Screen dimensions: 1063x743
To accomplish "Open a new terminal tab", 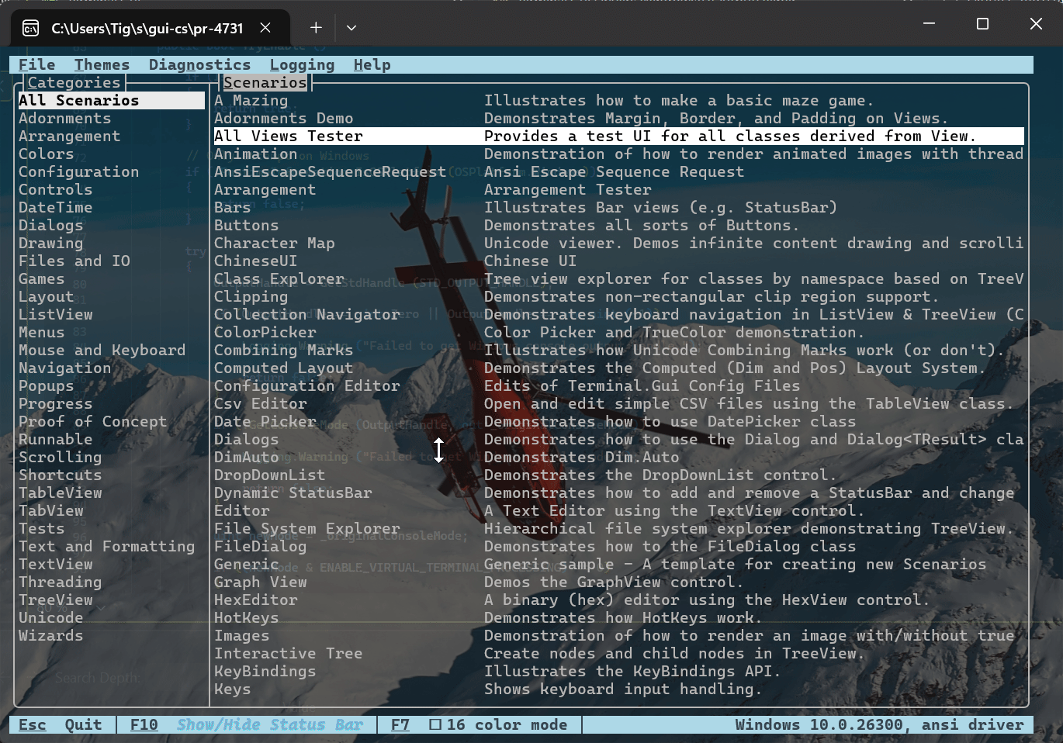I will (x=316, y=28).
